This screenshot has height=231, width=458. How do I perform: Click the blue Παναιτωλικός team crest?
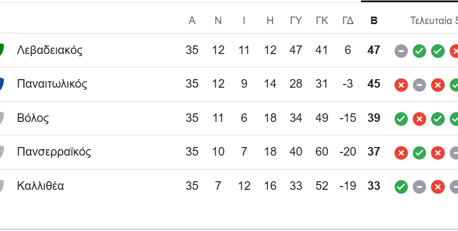tap(2, 84)
